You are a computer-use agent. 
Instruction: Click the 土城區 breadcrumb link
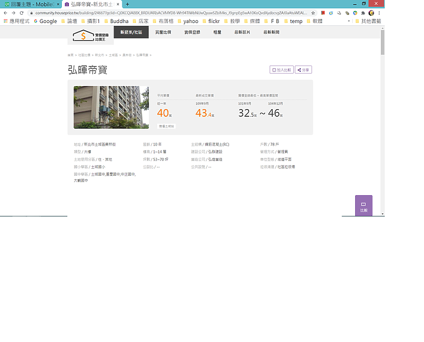tap(113, 55)
